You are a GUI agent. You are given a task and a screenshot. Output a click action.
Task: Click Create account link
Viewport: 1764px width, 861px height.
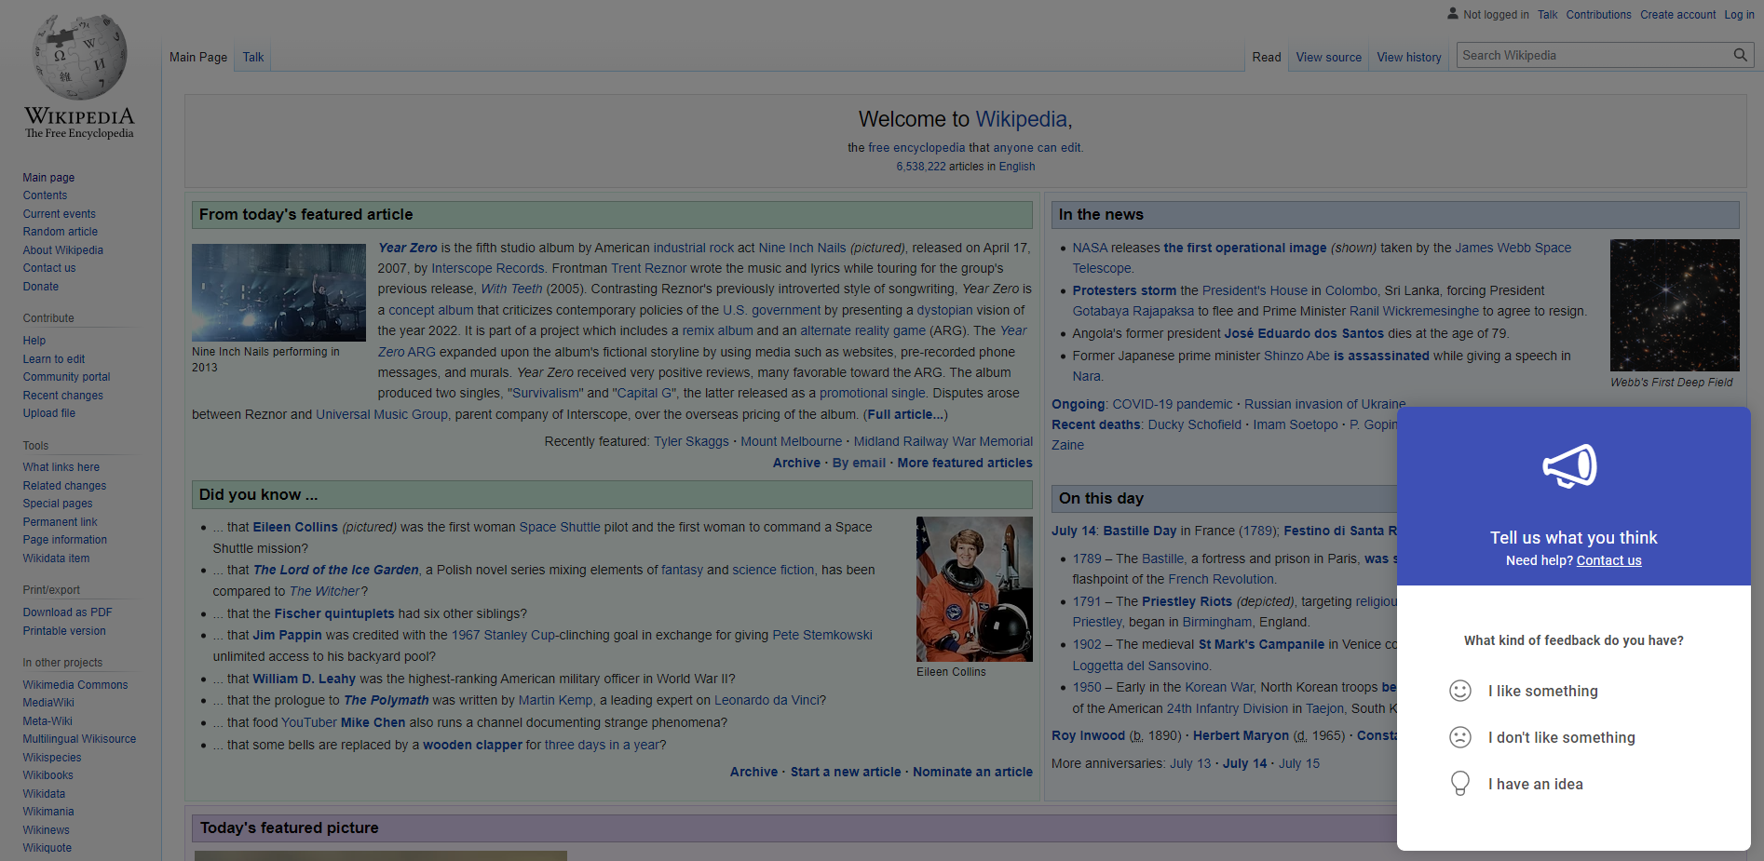click(x=1677, y=14)
